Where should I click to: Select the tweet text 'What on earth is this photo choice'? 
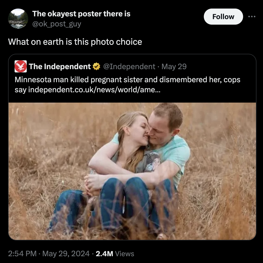[x=75, y=42]
